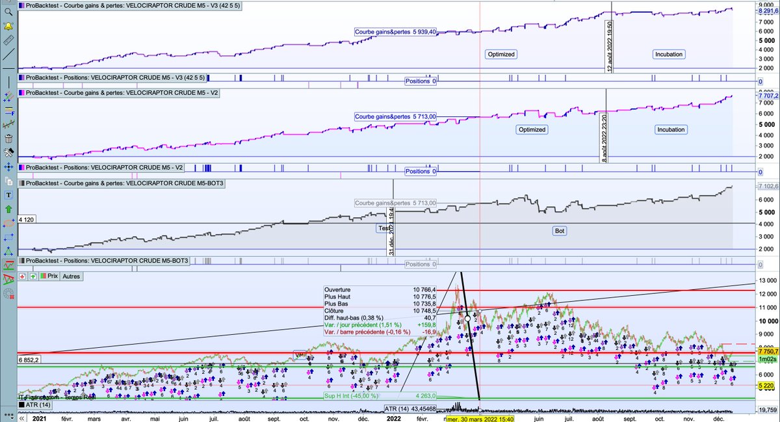Click the trash can delete tool
The height and width of the screenshot is (422, 780).
click(x=9, y=138)
